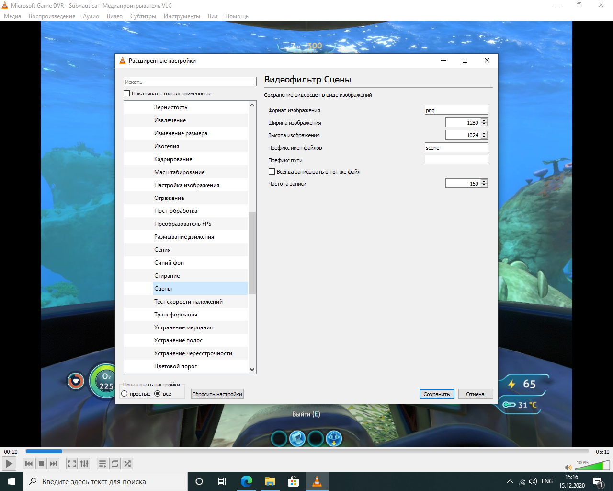Check 'Всегда записывать в тот же файл'

click(x=272, y=172)
